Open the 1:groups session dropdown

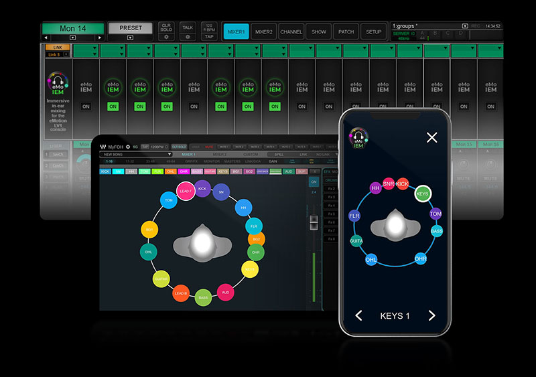(x=465, y=26)
